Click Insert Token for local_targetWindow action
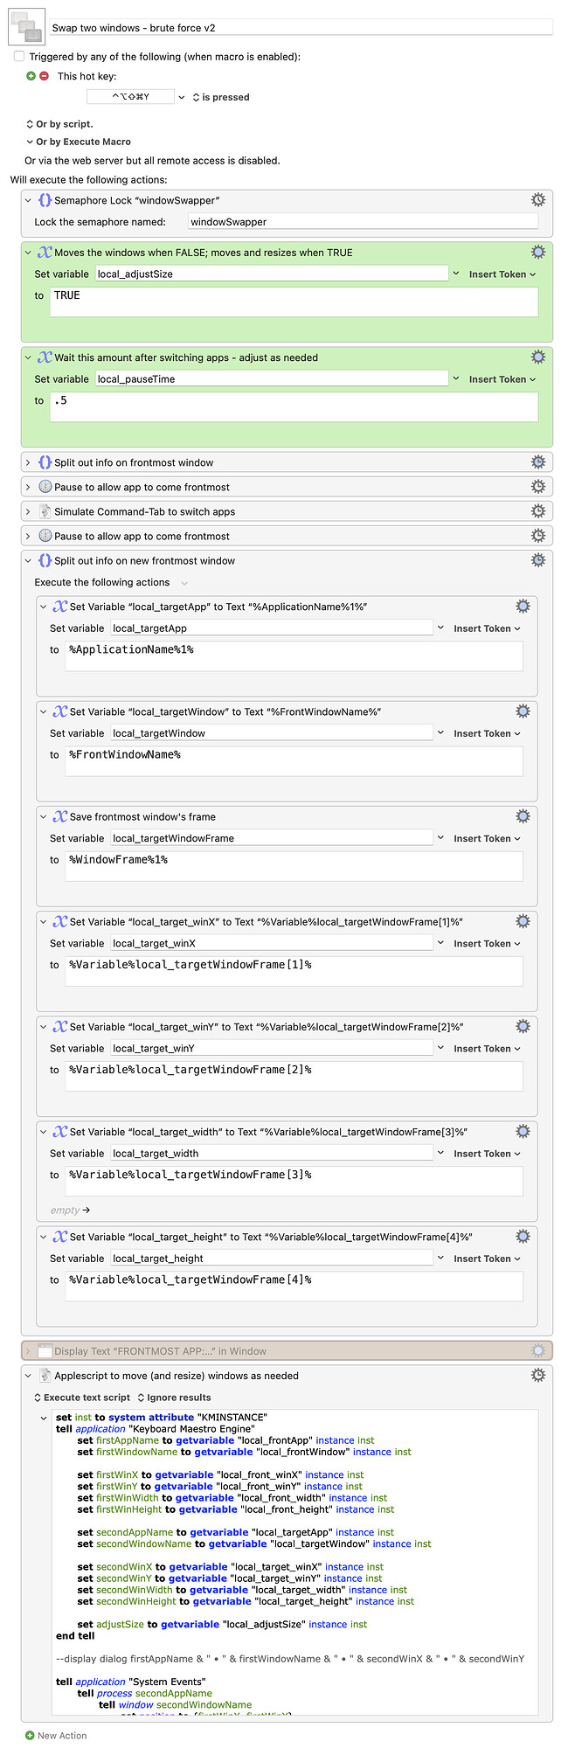 click(487, 733)
